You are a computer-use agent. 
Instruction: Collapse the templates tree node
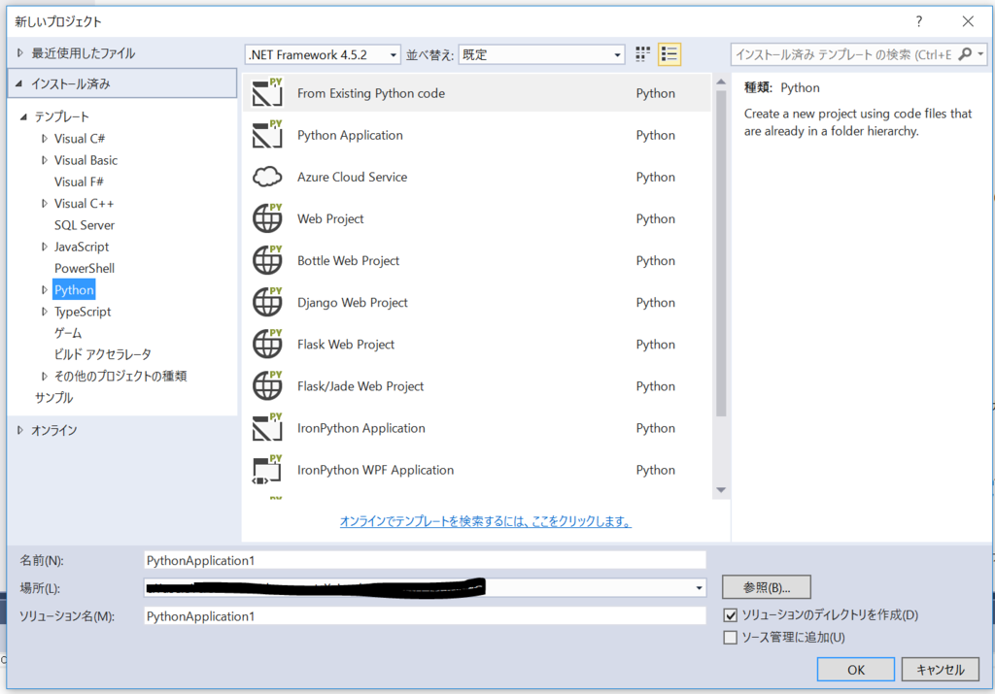23,116
